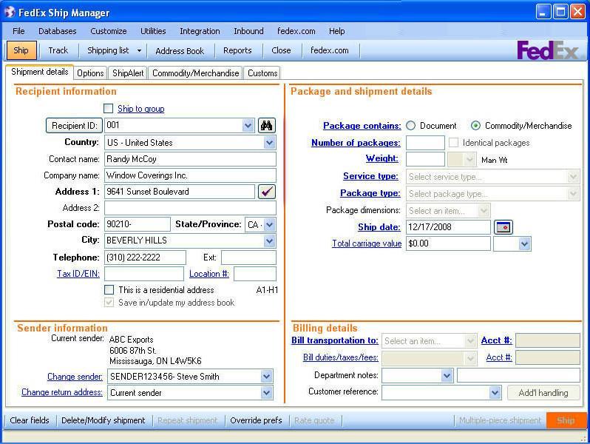Open Reports from the toolbar
Screen dimensions: 590x444
pyautogui.click(x=237, y=51)
